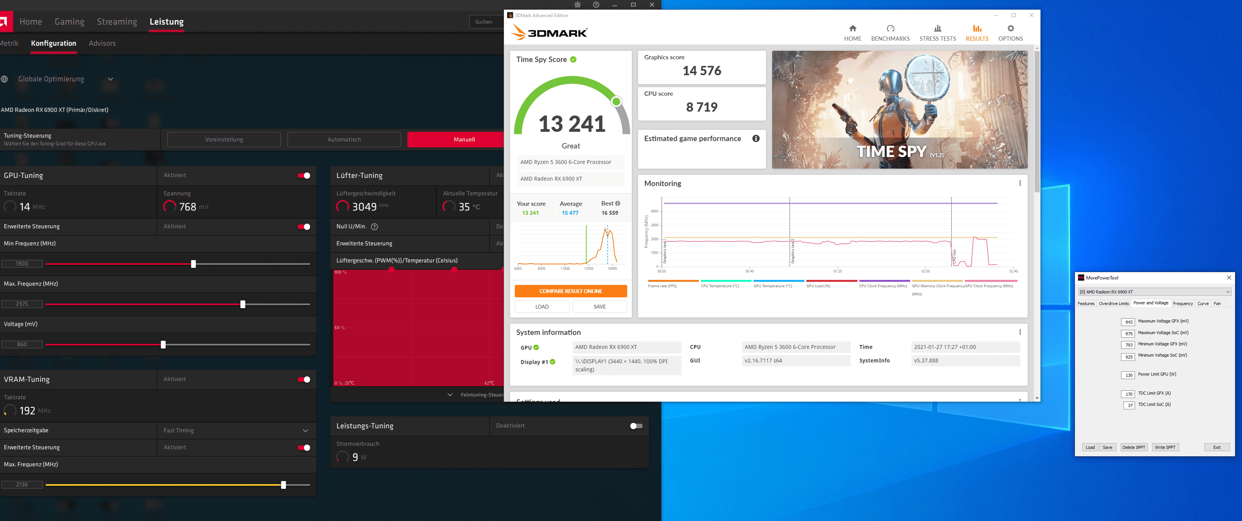Screen dimensions: 1242x521
Task: Open MorePowerTool Overdrive Limits tab
Action: point(1114,304)
